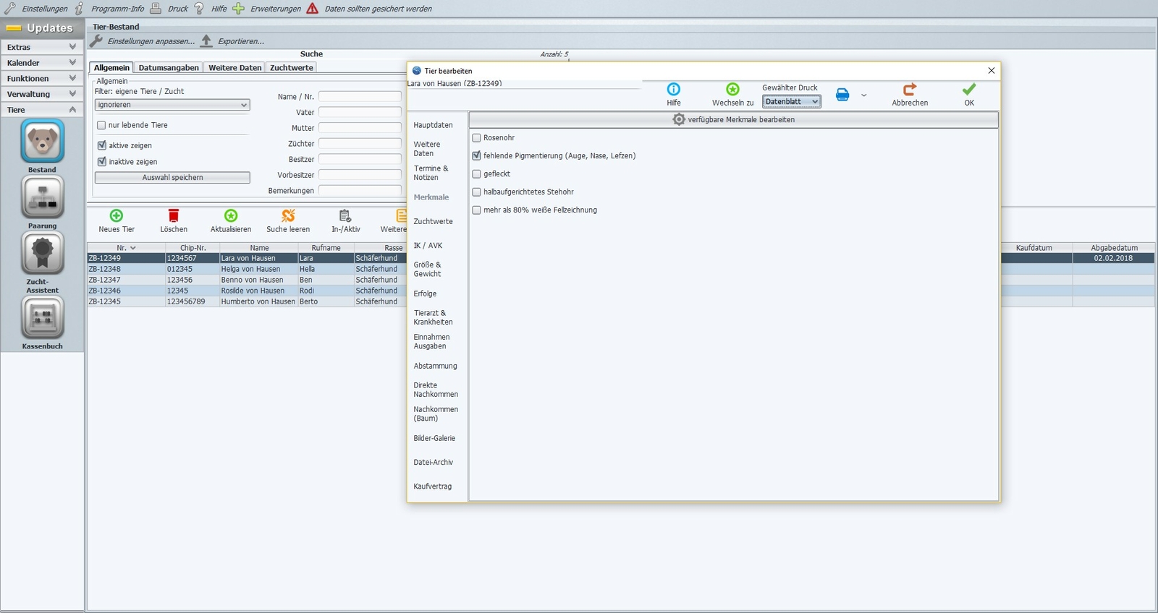Click verfügbare Merkmale bearbeiten button
Viewport: 1158px width, 613px height.
point(734,119)
